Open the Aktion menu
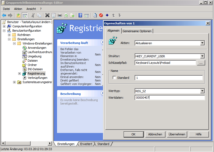The image size is (214, 152). [18, 9]
